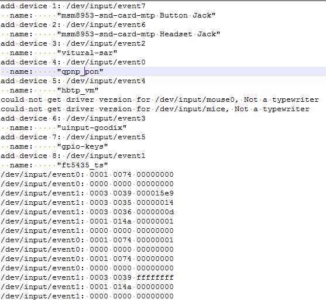Viewport: 326px width, 306px height.
Task: Click the highlighted 'qpnp_pon' name
Action: point(80,71)
